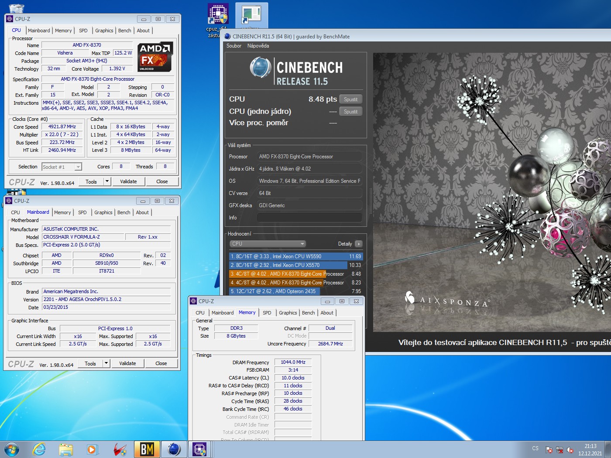Click the title icon of CPU-Z CPU window
Image resolution: width=611 pixels, height=458 pixels.
(x=10, y=19)
